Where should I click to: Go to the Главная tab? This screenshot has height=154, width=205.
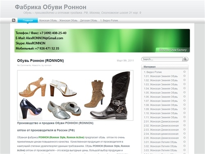(x=28, y=21)
